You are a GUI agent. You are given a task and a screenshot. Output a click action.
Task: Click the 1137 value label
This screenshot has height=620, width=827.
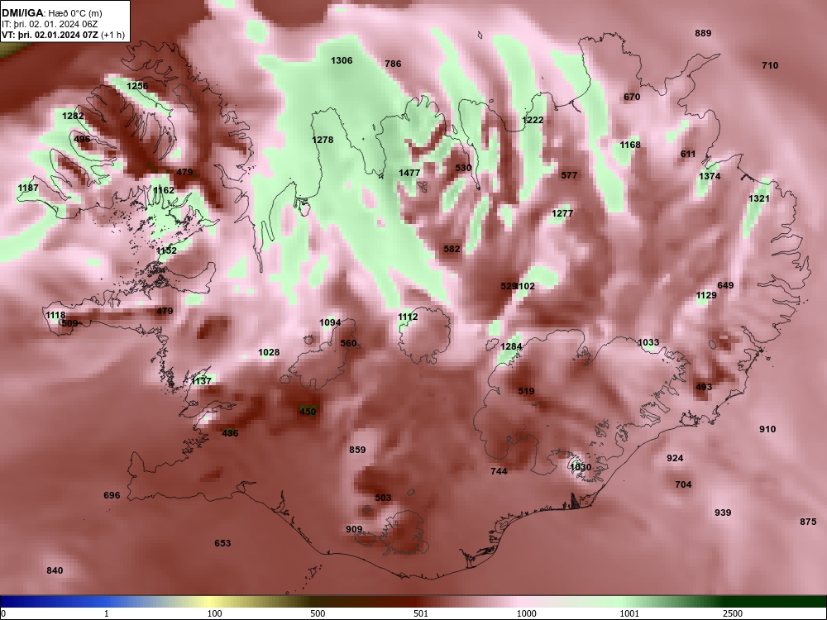click(x=201, y=380)
